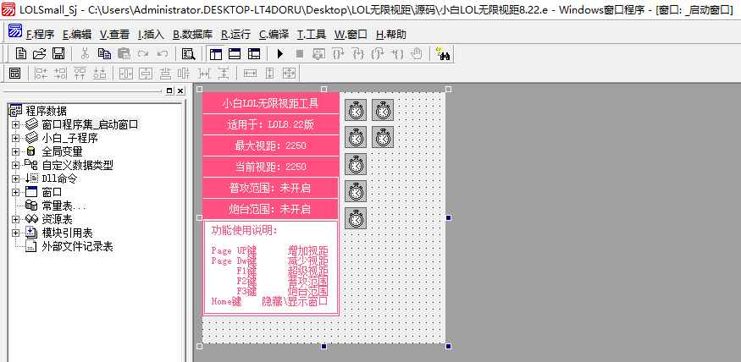Save the project with the floppy disk icon

pos(58,53)
